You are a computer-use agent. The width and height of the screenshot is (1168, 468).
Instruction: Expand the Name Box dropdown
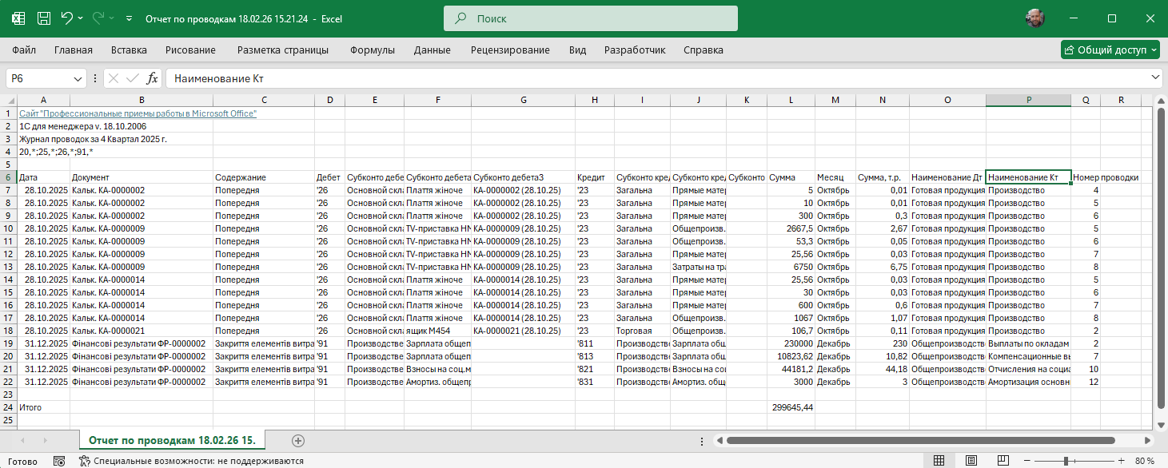point(78,78)
